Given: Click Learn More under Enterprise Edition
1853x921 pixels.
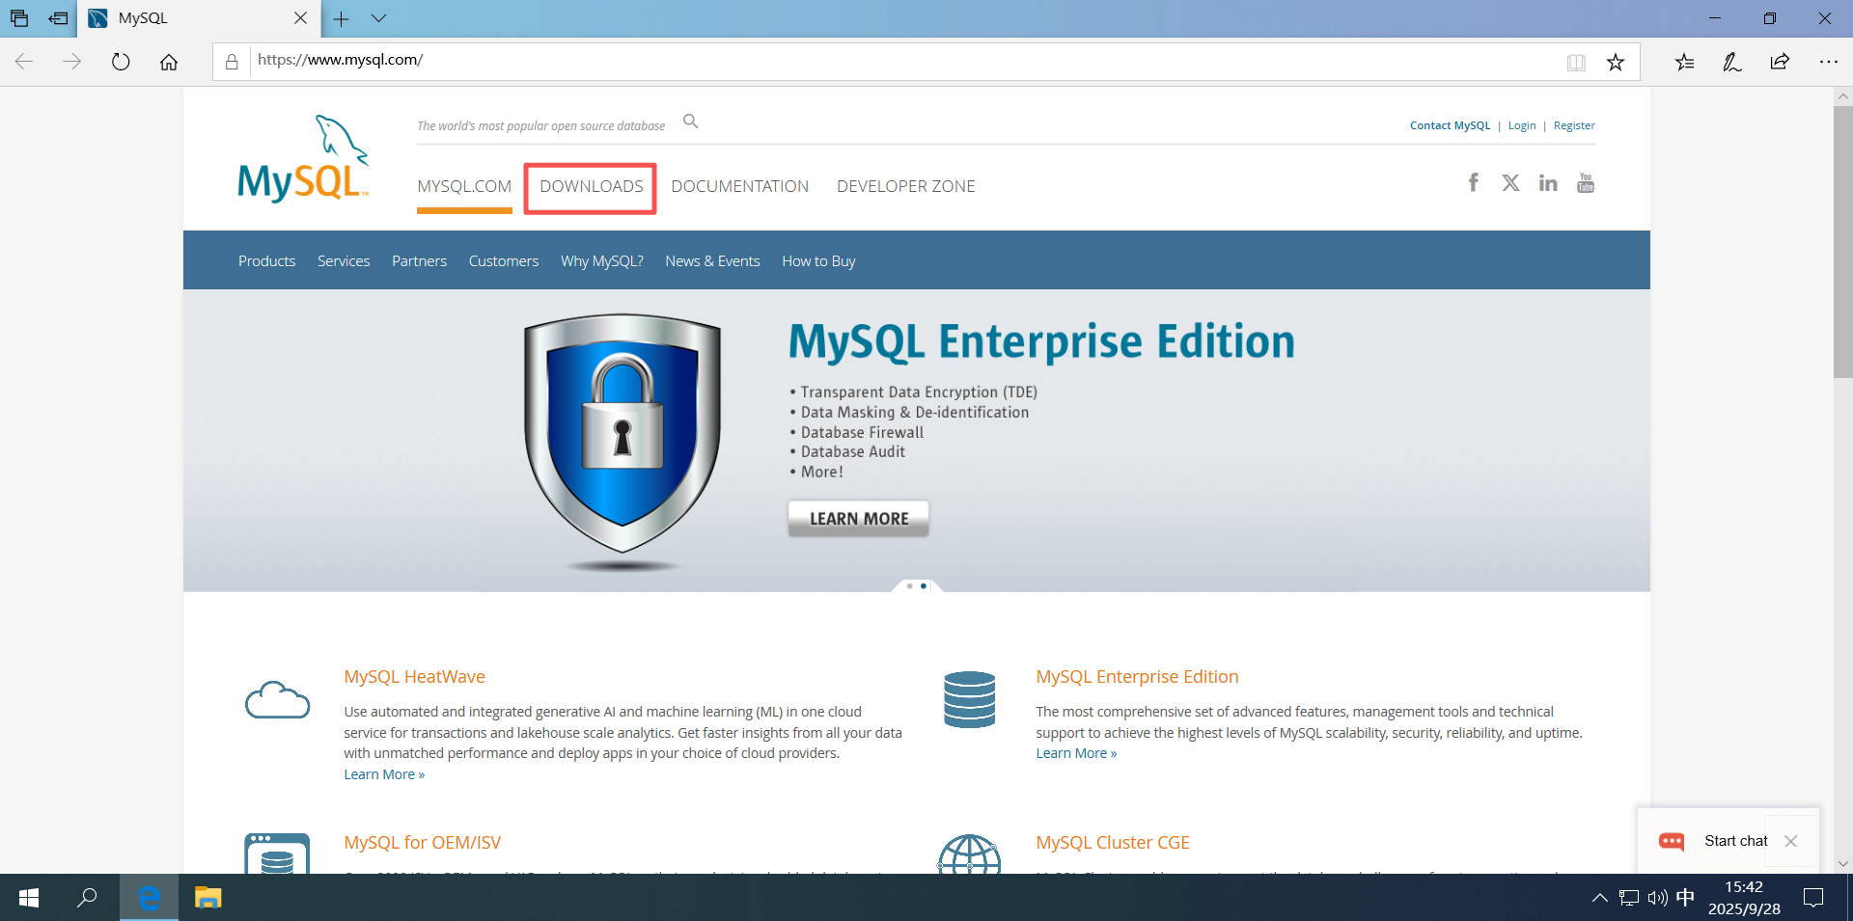Looking at the screenshot, I should click(1076, 753).
